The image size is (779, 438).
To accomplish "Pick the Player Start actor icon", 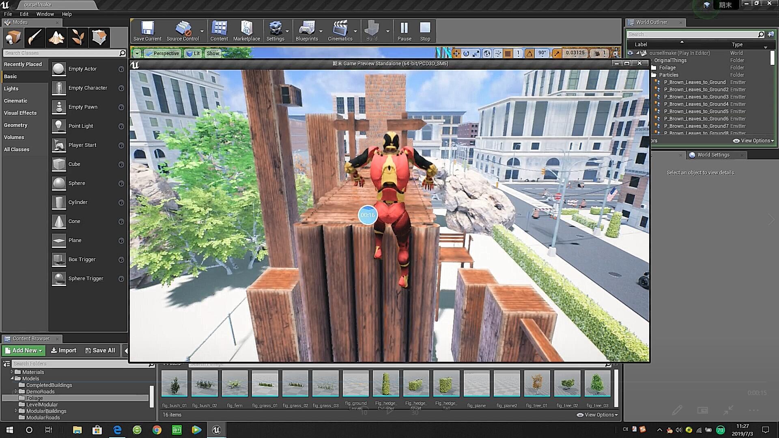I will (x=59, y=145).
